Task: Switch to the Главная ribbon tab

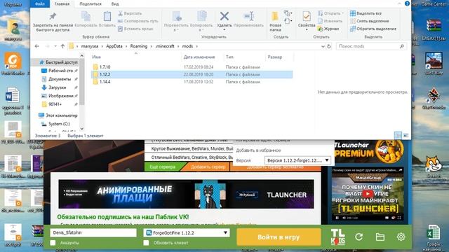Action: (62, 4)
